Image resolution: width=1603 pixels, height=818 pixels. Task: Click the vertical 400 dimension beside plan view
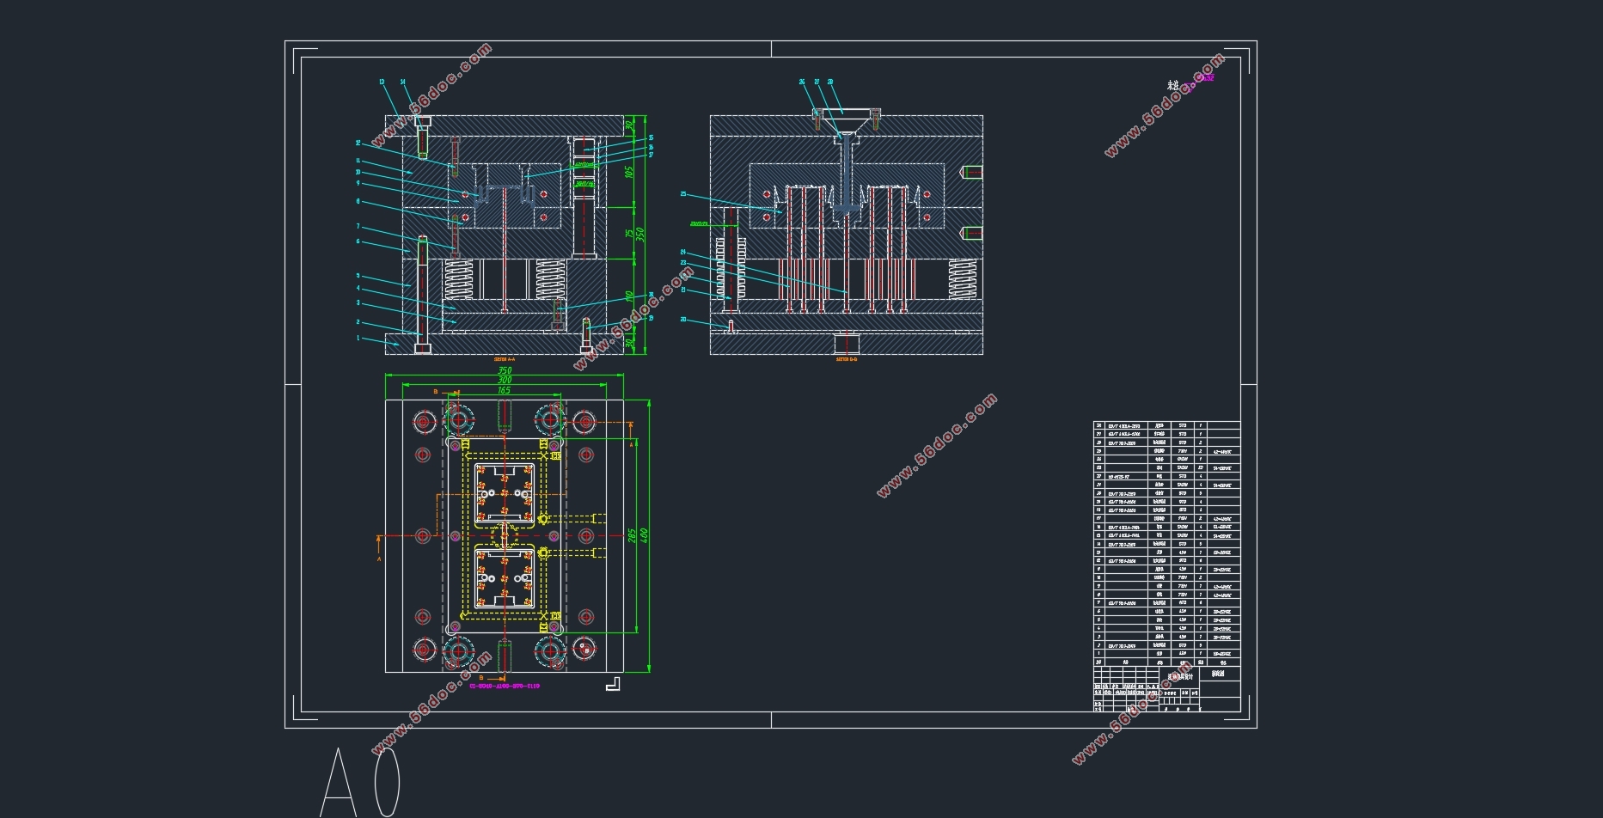(644, 535)
